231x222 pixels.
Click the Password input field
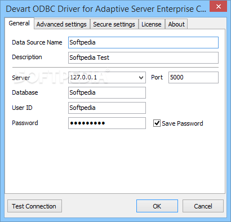click(107, 123)
